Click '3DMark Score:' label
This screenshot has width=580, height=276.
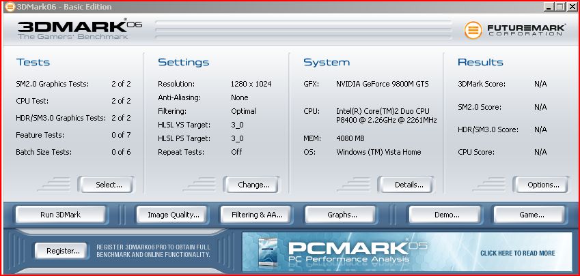[481, 84]
